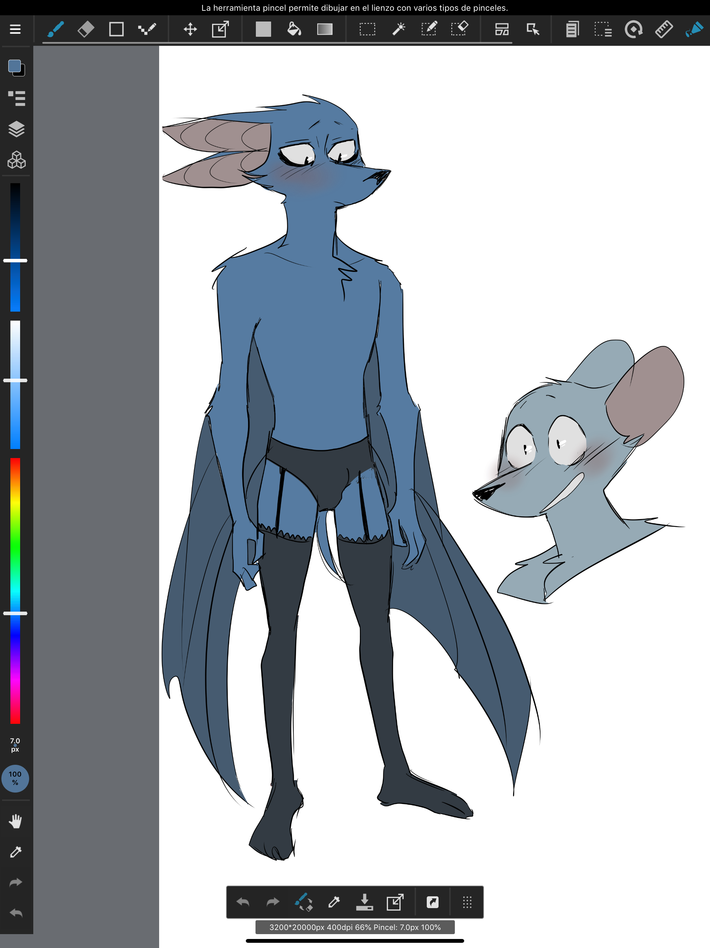The height and width of the screenshot is (948, 710).
Task: Toggle the ruler snap tool
Action: pyautogui.click(x=664, y=29)
